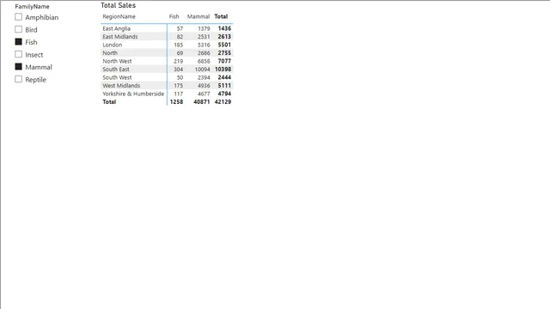The width and height of the screenshot is (550, 309).
Task: Sort by RegionName column header
Action: click(x=119, y=16)
